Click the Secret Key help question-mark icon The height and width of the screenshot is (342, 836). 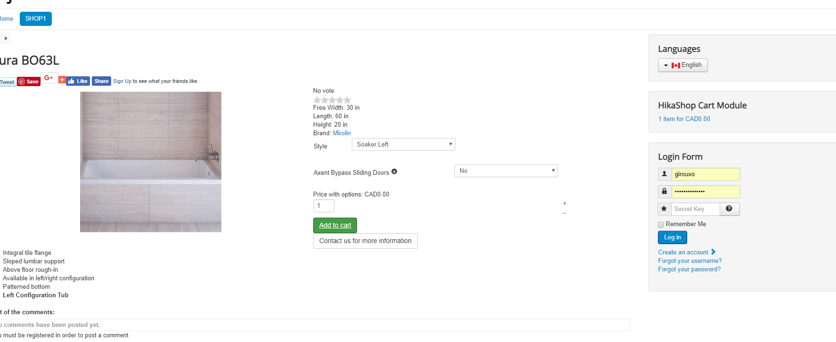[x=729, y=209]
